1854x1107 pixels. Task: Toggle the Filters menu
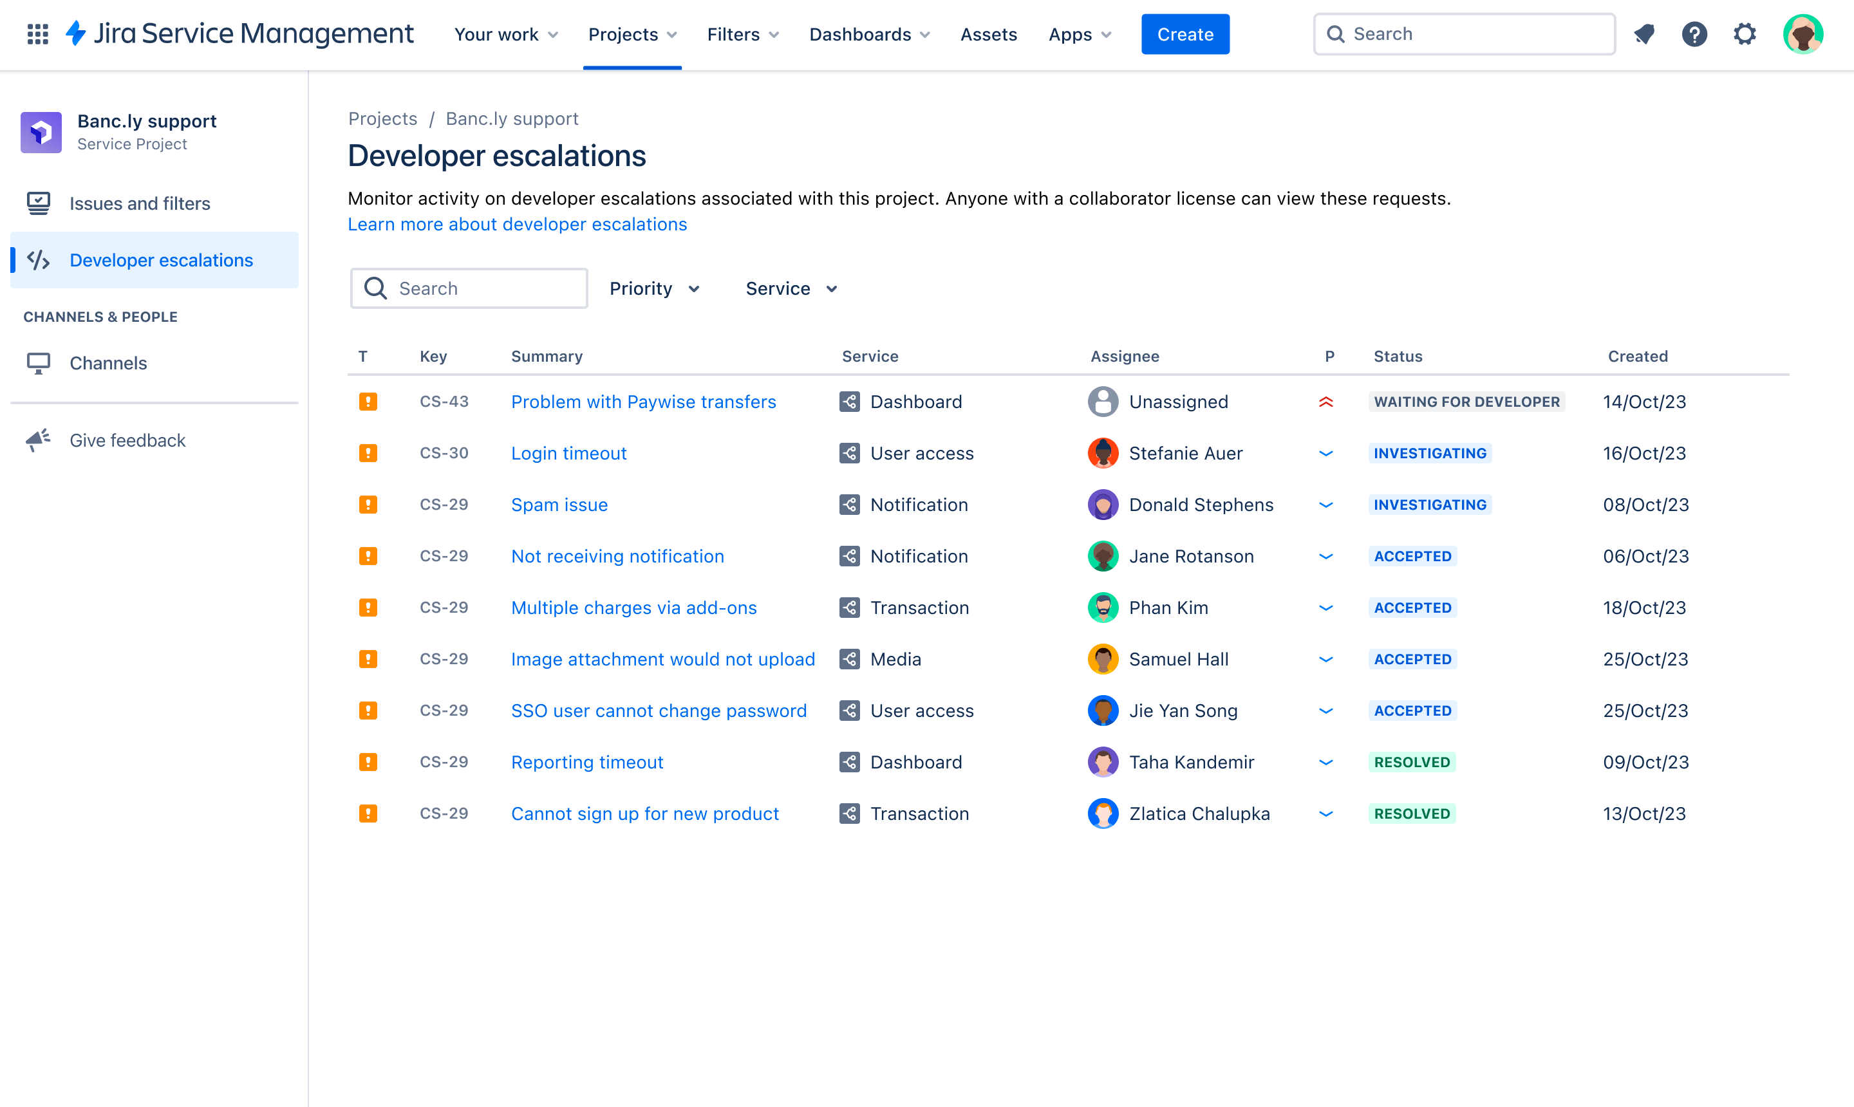point(740,34)
